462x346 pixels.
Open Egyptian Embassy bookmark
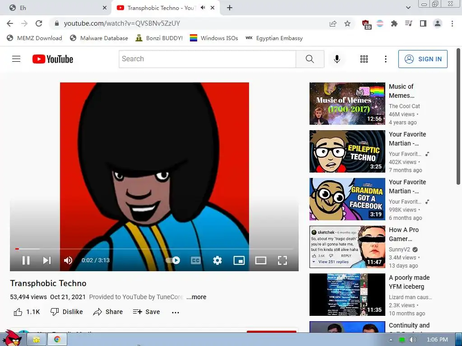[x=274, y=38]
